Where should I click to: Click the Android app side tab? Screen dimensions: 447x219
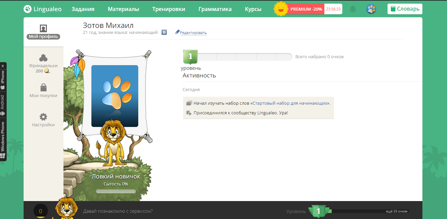[x=3, y=104]
